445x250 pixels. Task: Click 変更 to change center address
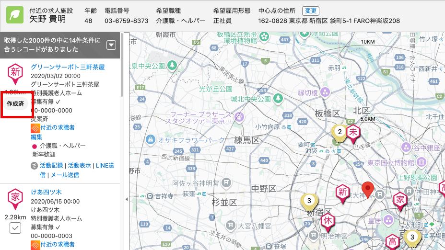(309, 11)
